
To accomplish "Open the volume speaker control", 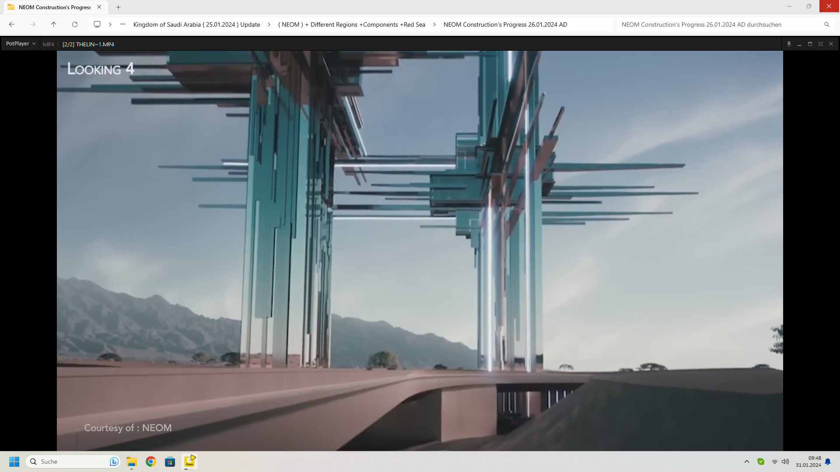I will pos(785,462).
